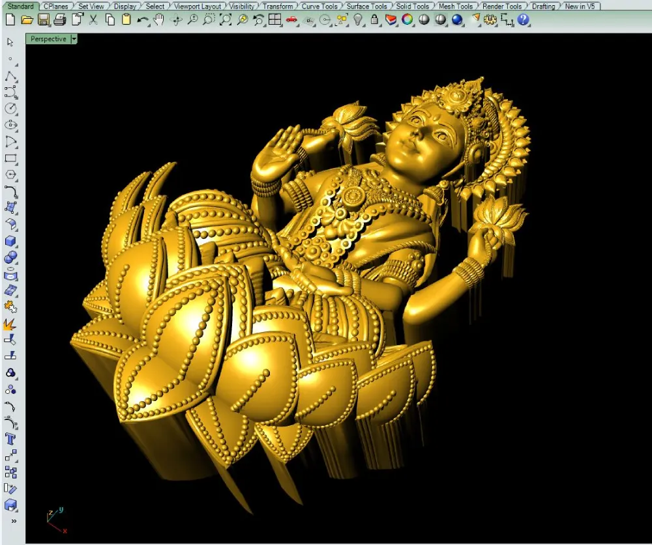
Task: Click Lock Objects padlock icon
Action: (375, 20)
